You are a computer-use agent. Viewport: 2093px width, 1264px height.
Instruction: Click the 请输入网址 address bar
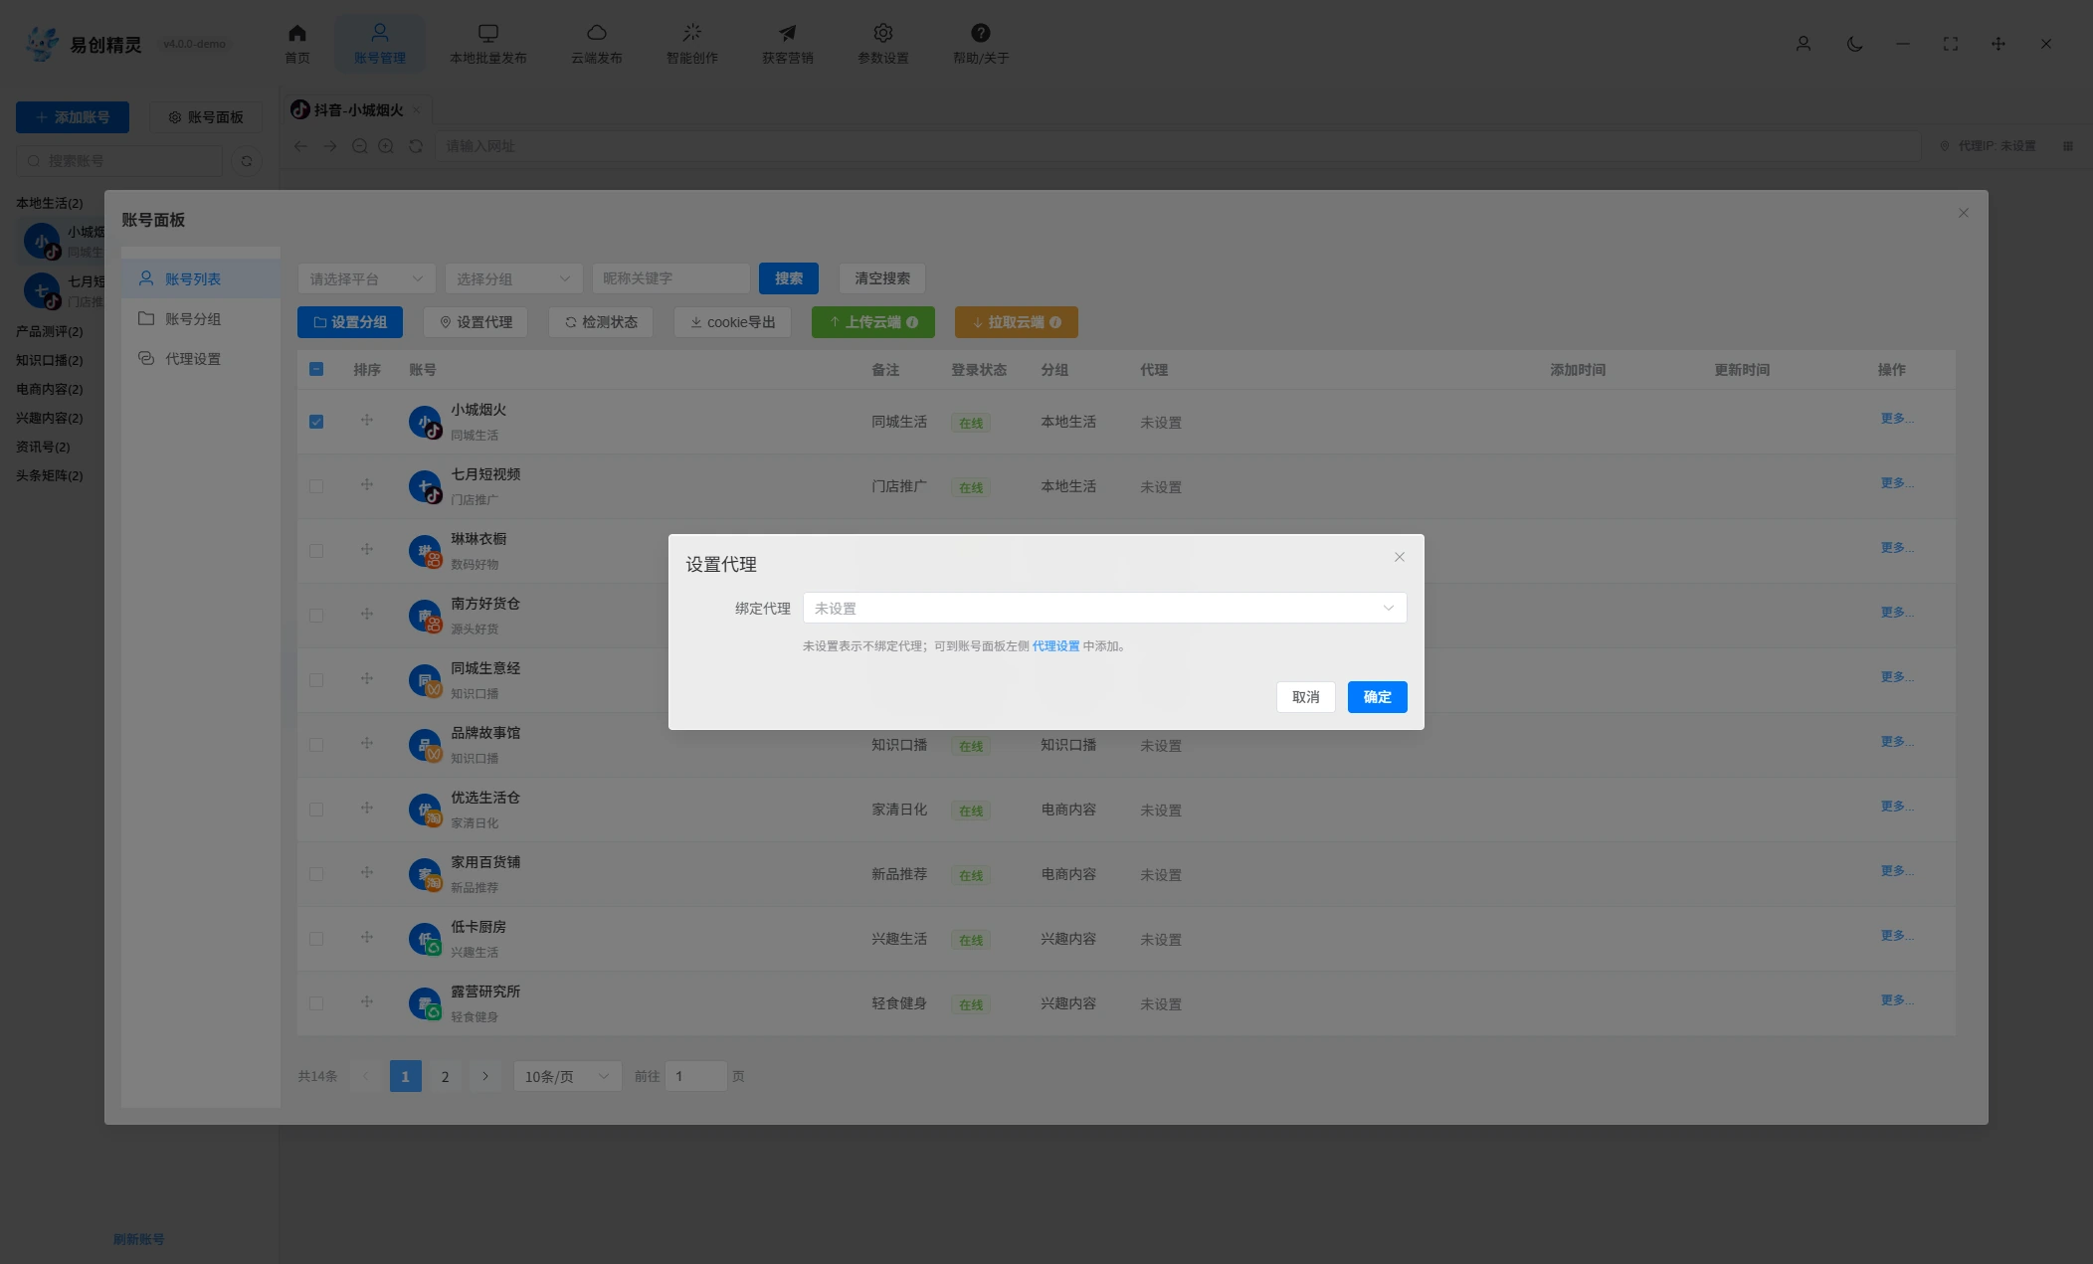click(x=1179, y=146)
